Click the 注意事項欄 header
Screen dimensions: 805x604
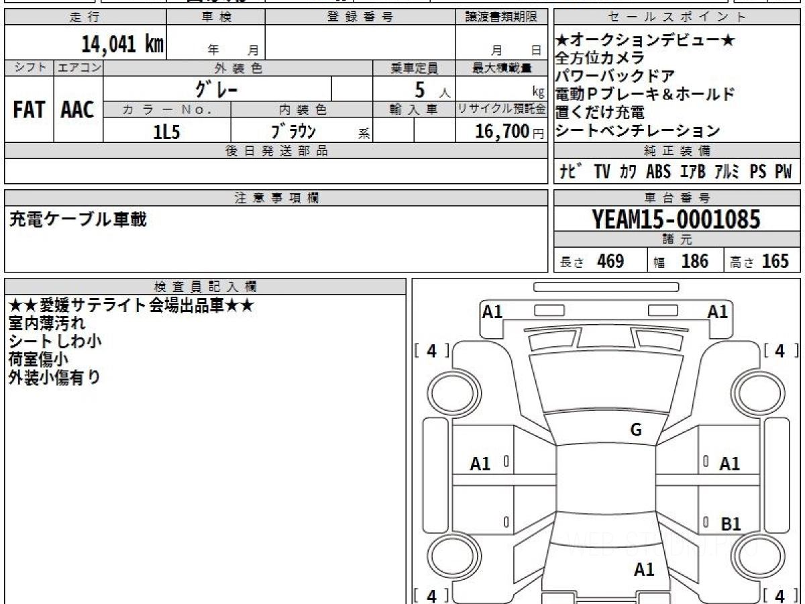(276, 198)
